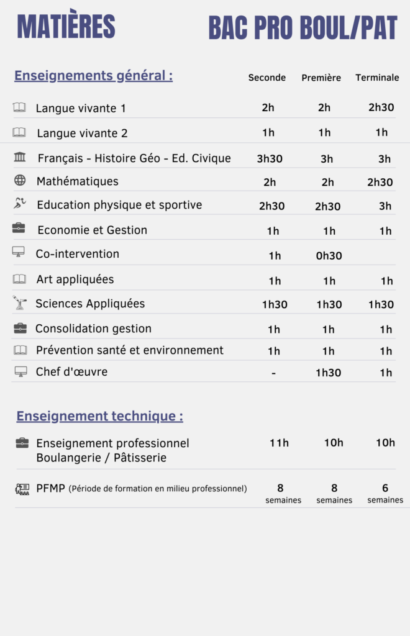Select the Seconde column header
This screenshot has height=636, width=410.
(x=267, y=78)
